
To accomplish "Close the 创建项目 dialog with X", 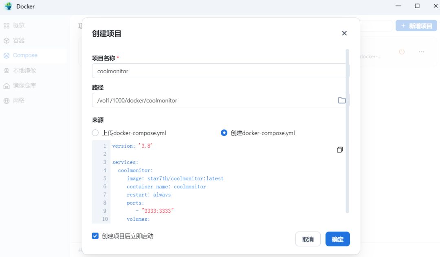I will point(344,33).
